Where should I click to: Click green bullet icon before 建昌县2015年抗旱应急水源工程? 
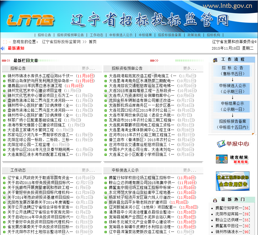4,86
